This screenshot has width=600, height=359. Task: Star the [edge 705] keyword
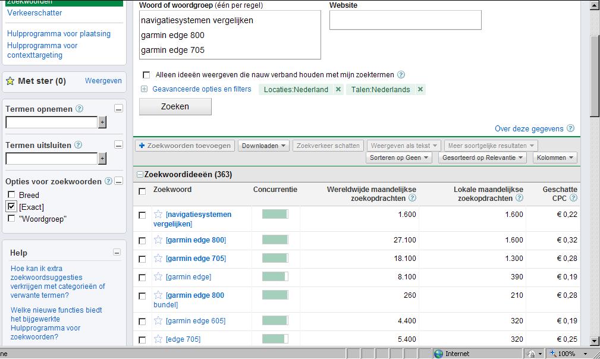158,339
